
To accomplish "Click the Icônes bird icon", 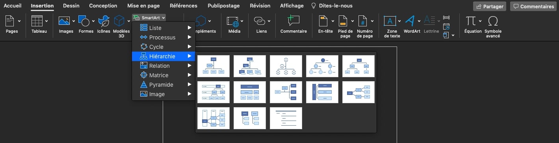I will [104, 21].
